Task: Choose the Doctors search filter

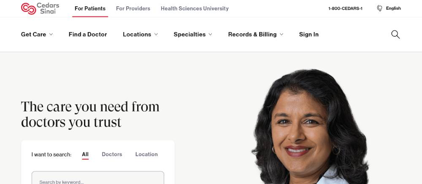Action: click(x=112, y=154)
